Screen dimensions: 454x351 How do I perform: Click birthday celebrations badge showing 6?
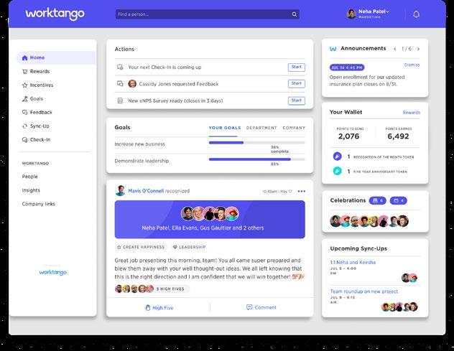[x=378, y=200]
